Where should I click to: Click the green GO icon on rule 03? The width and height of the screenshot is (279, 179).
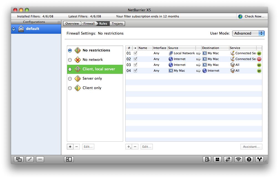[259, 65]
